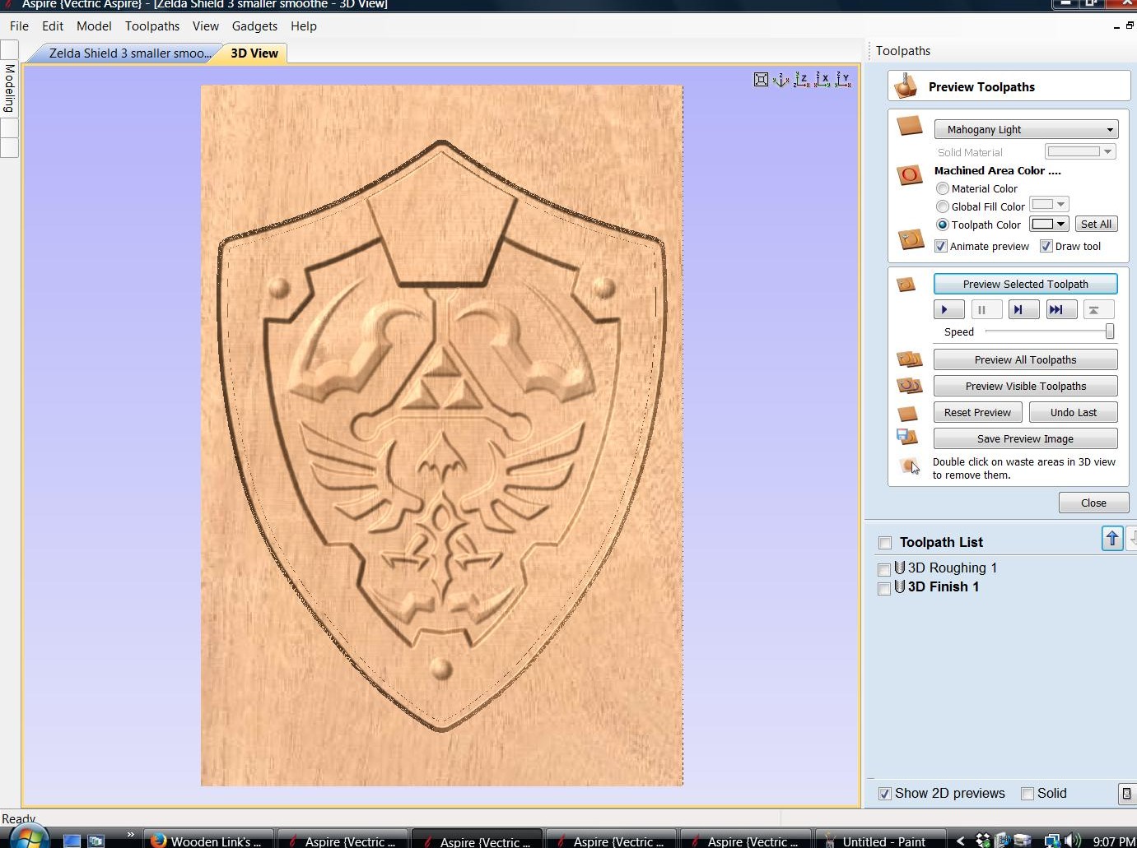The height and width of the screenshot is (848, 1137).
Task: Click the panel options icon beside Solid
Action: pyautogui.click(x=1127, y=794)
